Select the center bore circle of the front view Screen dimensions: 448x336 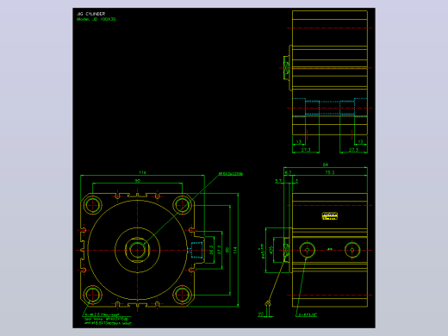pyautogui.click(x=137, y=250)
